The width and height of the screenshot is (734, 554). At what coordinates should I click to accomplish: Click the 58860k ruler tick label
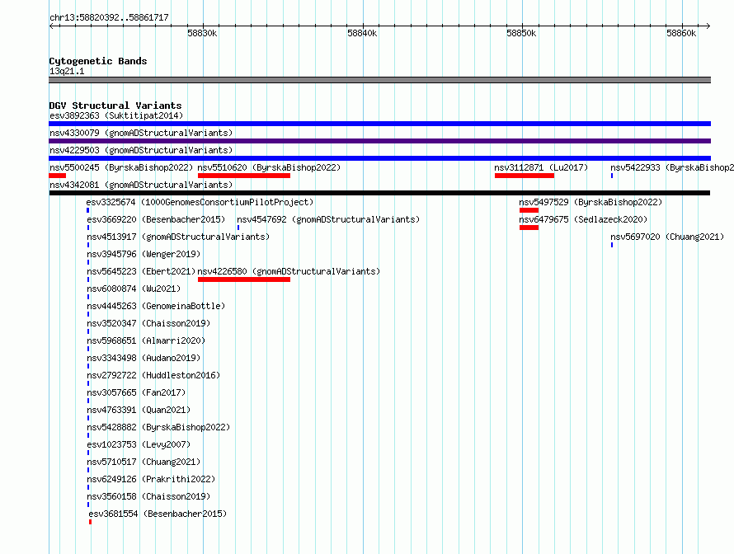681,33
